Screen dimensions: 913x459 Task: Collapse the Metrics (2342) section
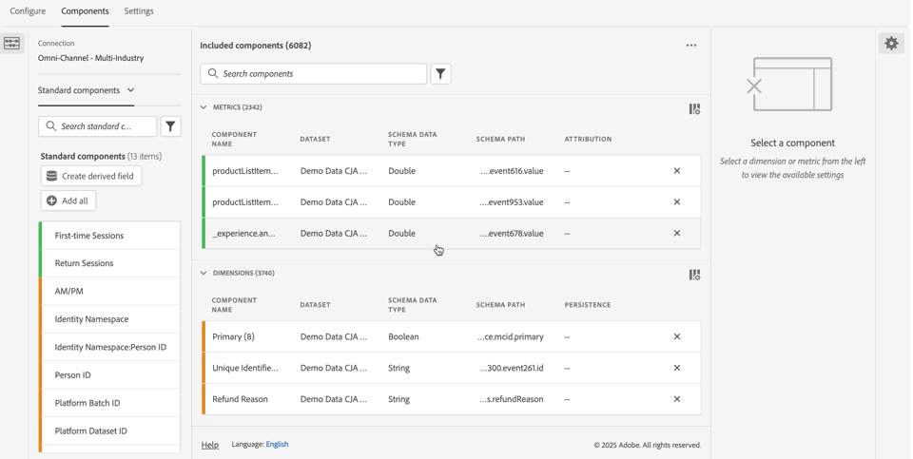click(x=204, y=107)
